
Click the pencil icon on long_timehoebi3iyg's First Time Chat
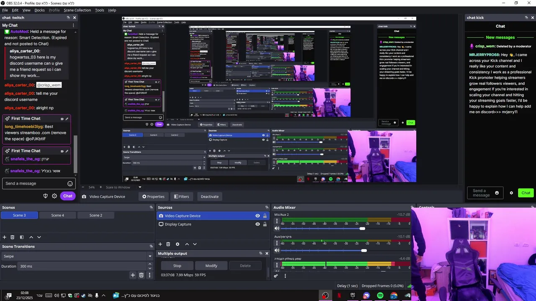pyautogui.click(x=67, y=119)
